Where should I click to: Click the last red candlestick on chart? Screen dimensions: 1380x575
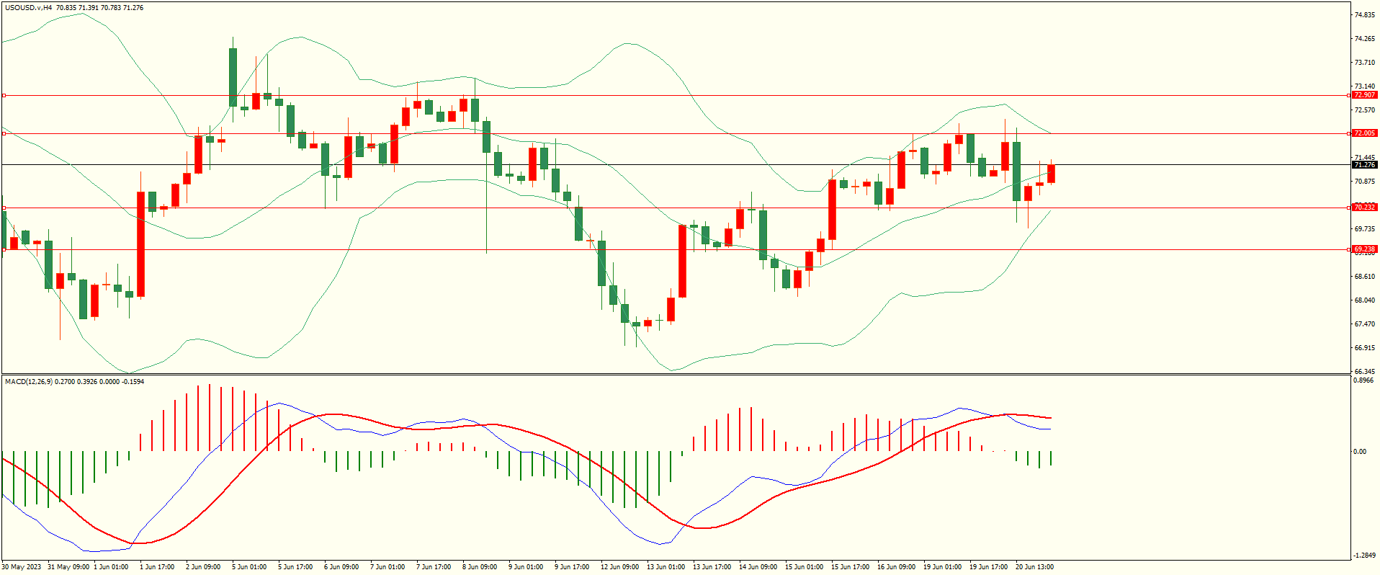1051,174
